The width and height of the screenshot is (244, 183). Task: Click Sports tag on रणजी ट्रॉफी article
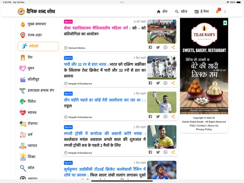pyautogui.click(x=69, y=127)
